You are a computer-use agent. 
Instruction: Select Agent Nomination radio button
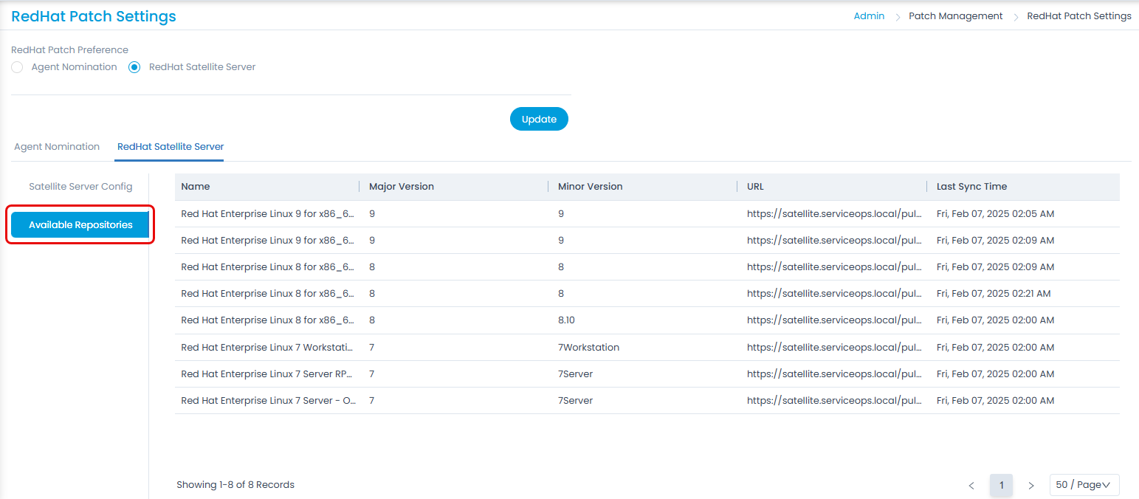tap(17, 67)
